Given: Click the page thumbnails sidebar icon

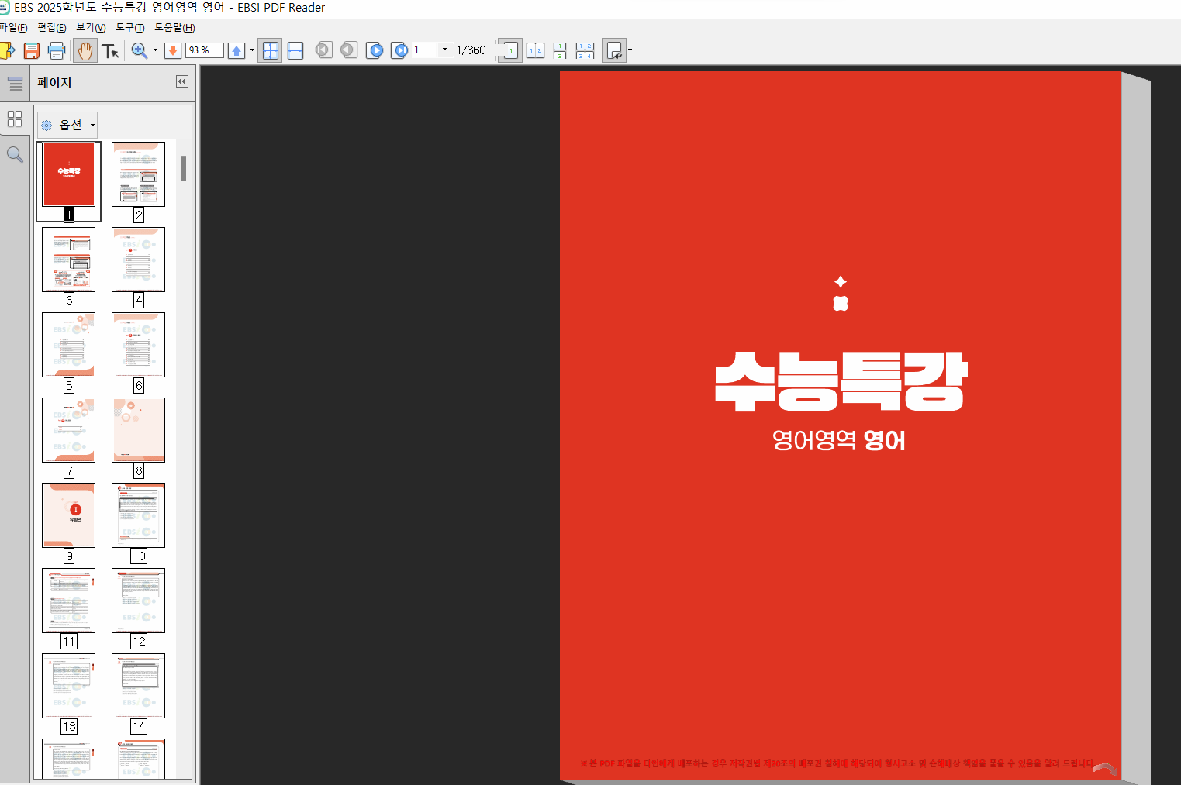Looking at the screenshot, I should [x=15, y=119].
